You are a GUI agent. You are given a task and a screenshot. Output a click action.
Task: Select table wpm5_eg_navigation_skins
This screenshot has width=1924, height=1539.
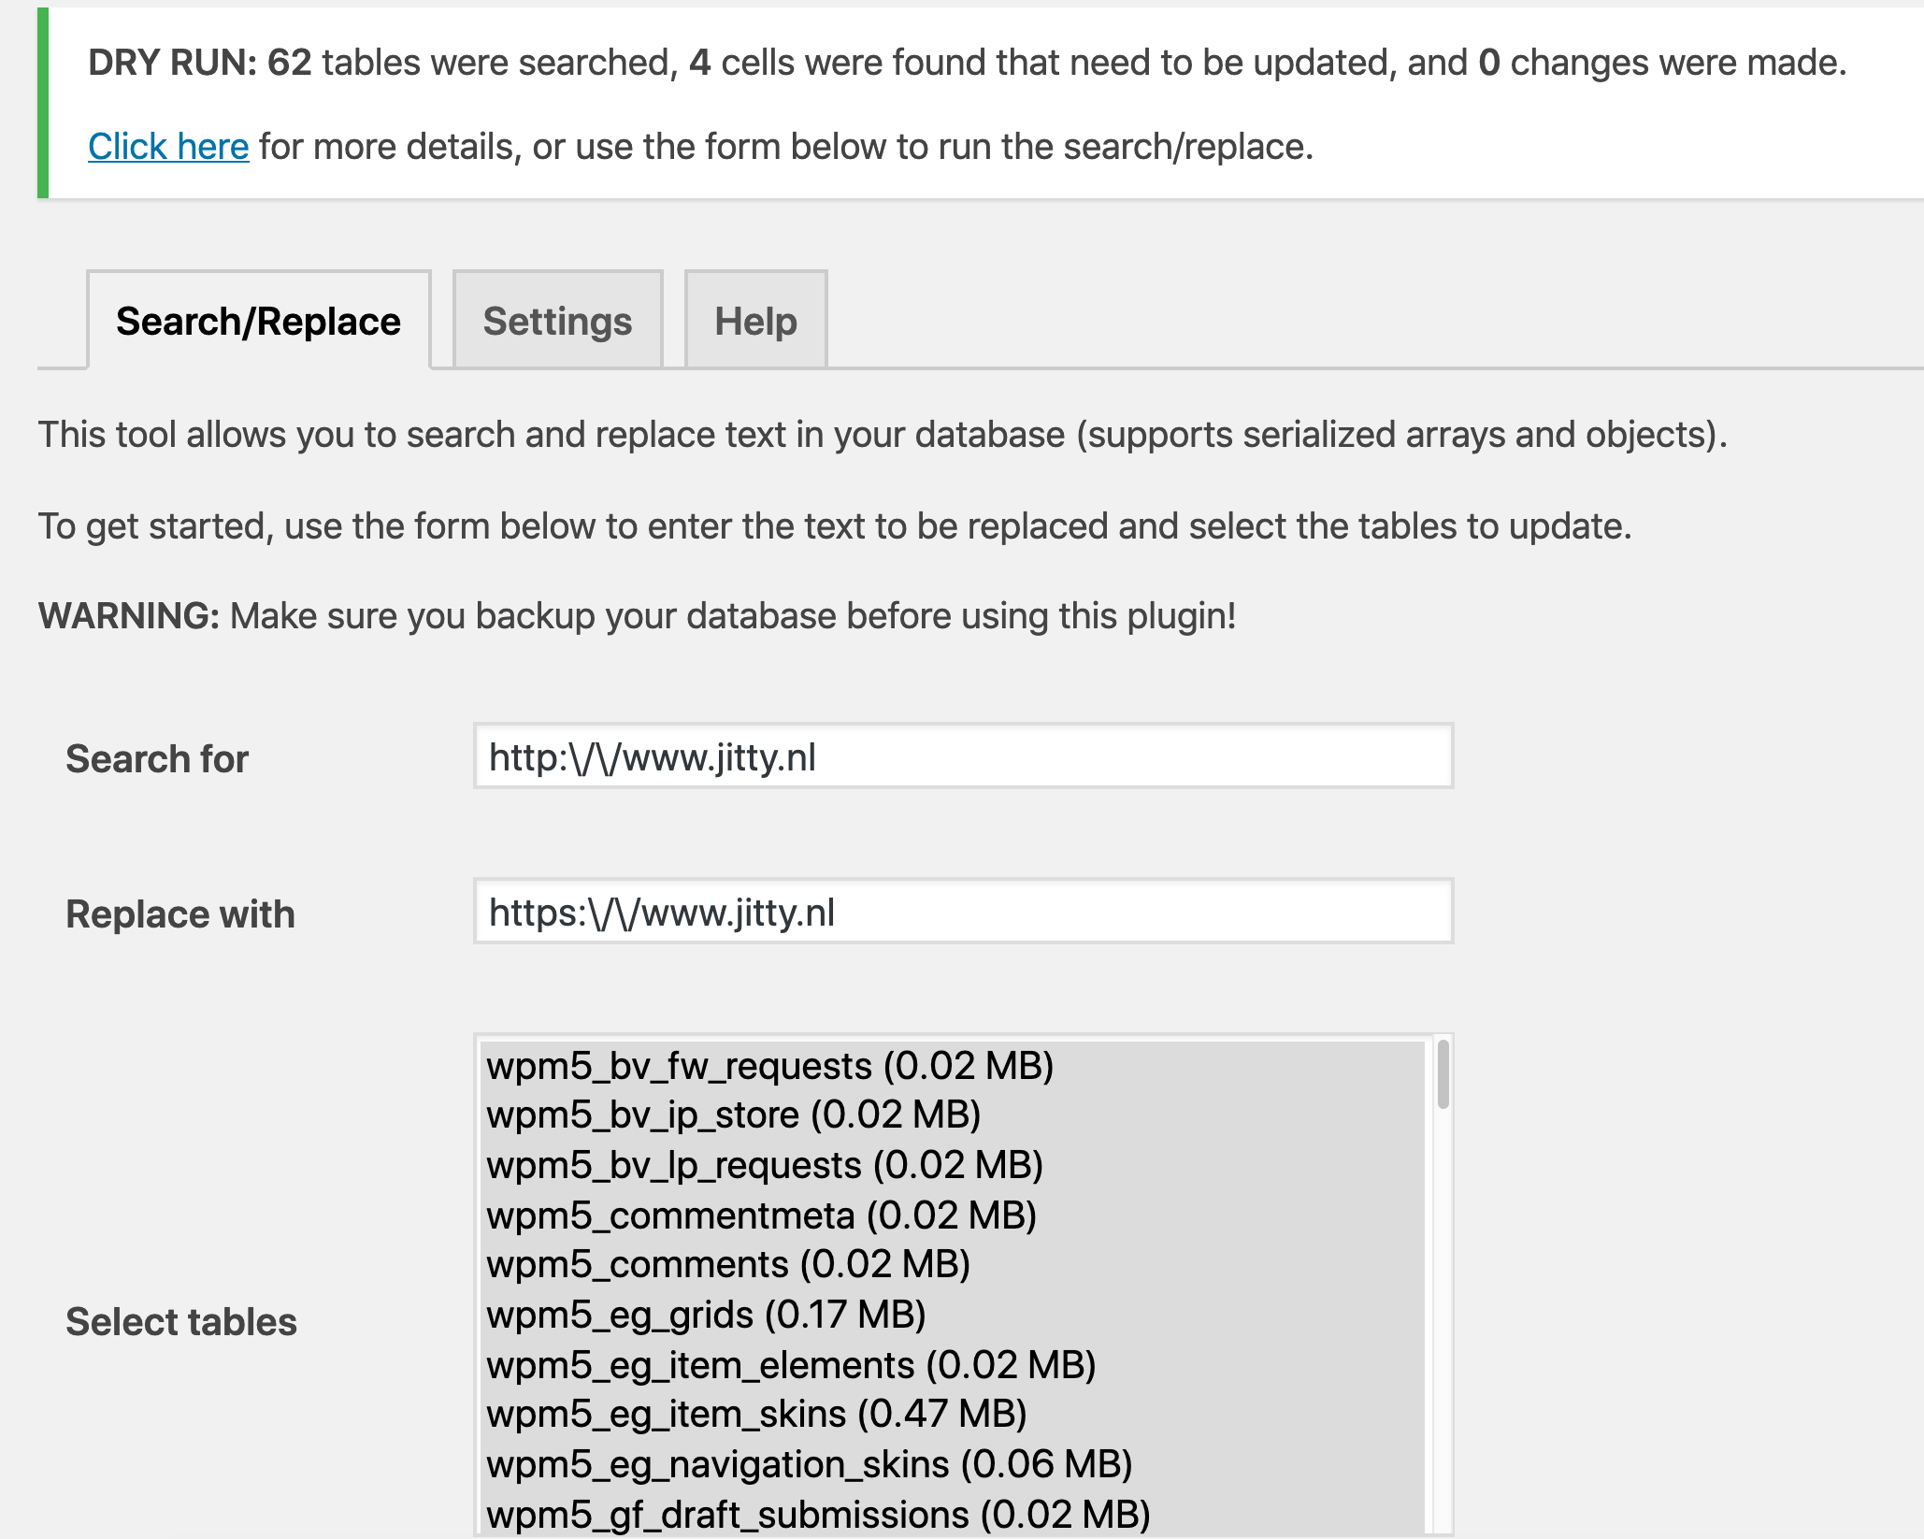pyautogui.click(x=953, y=1464)
